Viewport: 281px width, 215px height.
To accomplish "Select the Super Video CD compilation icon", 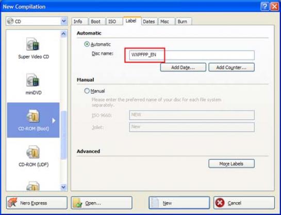I will click(33, 44).
